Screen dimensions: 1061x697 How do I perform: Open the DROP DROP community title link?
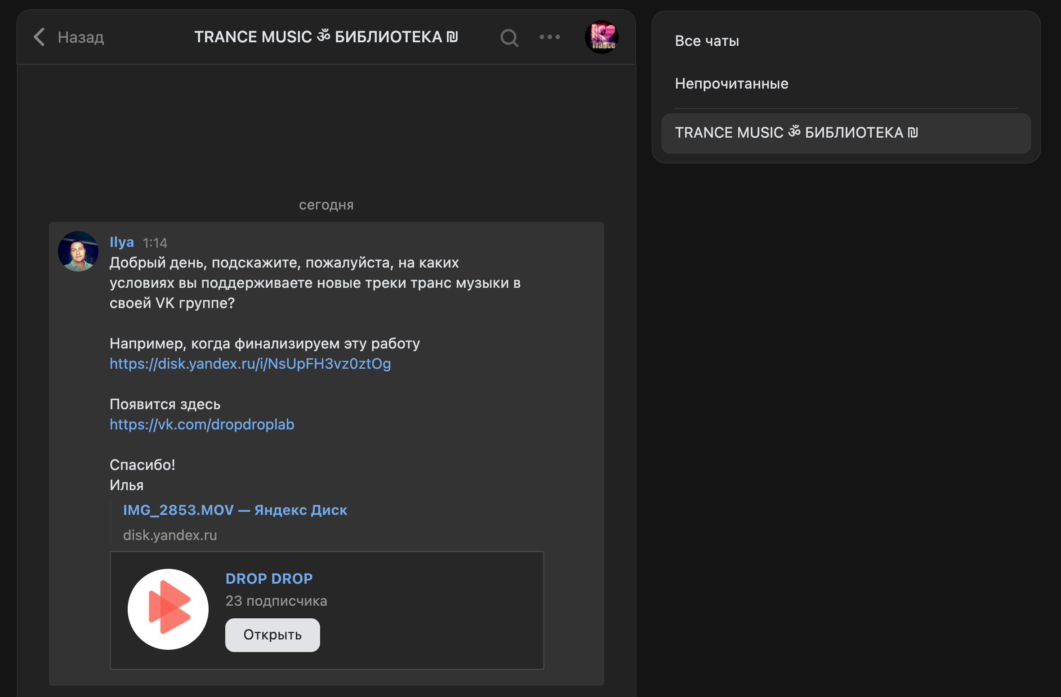(x=269, y=579)
